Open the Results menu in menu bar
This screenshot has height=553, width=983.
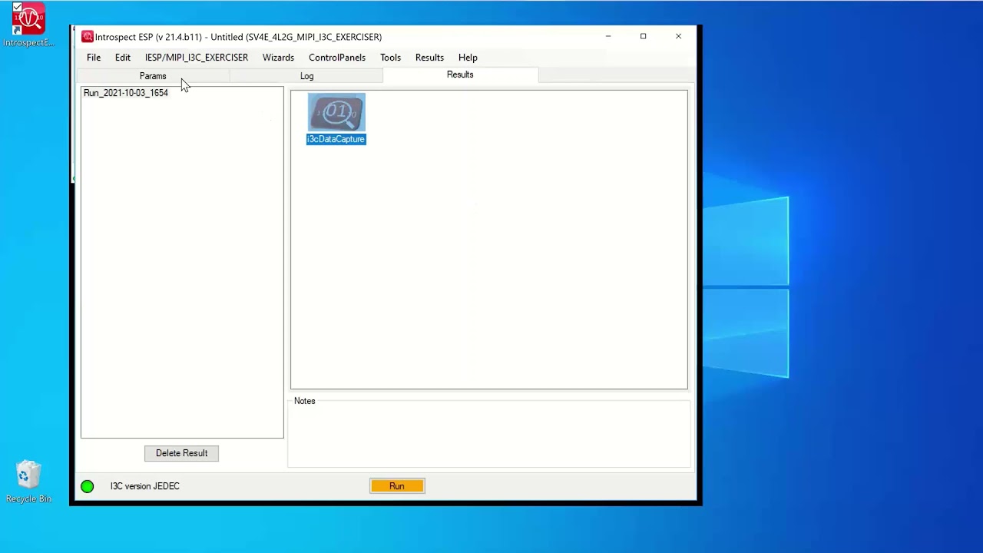pos(429,58)
